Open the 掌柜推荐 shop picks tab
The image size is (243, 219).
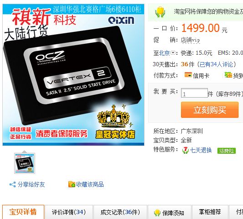click(x=210, y=212)
